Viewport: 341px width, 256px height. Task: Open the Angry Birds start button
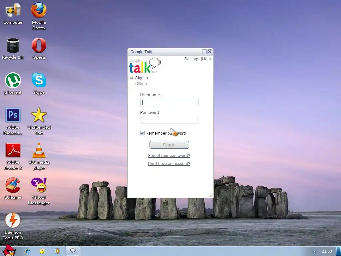point(9,250)
